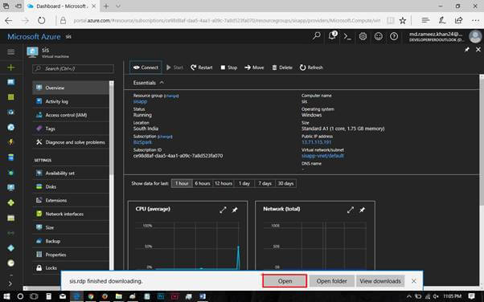Image resolution: width=484 pixels, height=302 pixels.
Task: Expand the Azure left sidebar chevron
Action: 10,284
